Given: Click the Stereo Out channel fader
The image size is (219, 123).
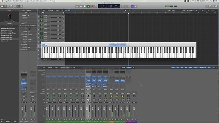Looking at the screenshot, I should (127, 109).
